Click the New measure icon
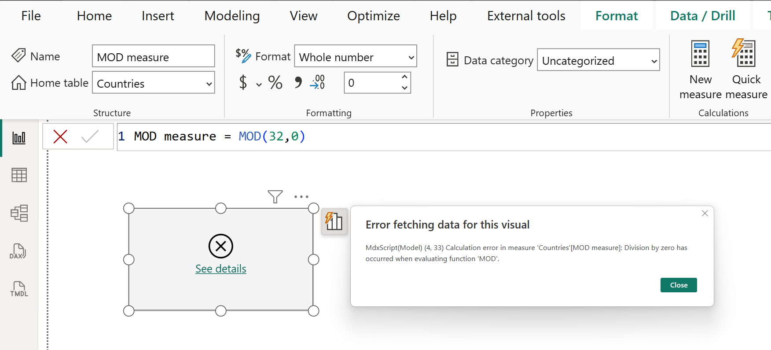 [x=700, y=54]
